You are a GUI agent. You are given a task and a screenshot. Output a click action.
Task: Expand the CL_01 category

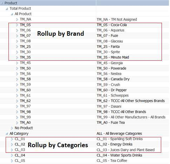(12, 139)
